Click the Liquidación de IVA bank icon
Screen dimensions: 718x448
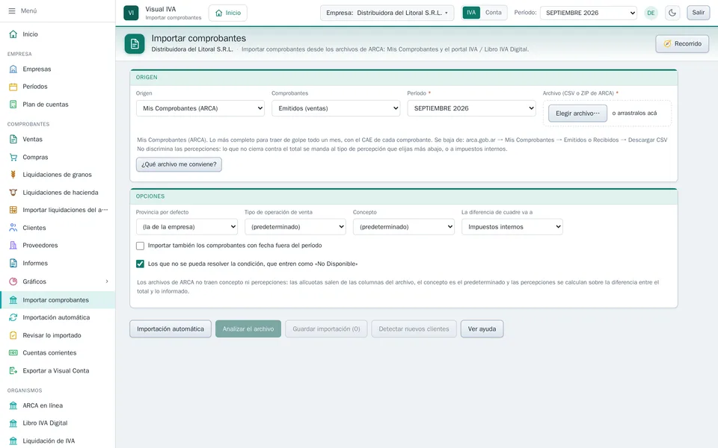tap(13, 441)
